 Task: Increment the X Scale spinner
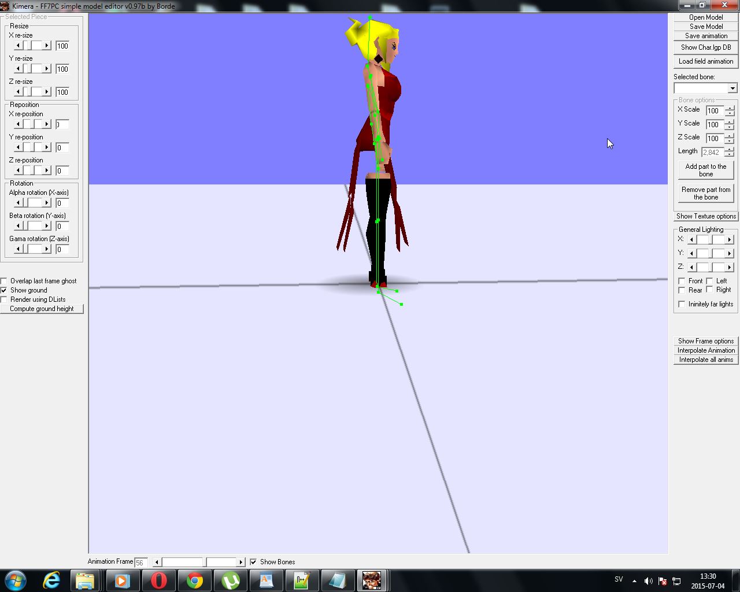pos(730,108)
